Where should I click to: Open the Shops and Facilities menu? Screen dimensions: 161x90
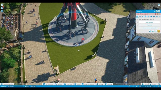point(88,84)
